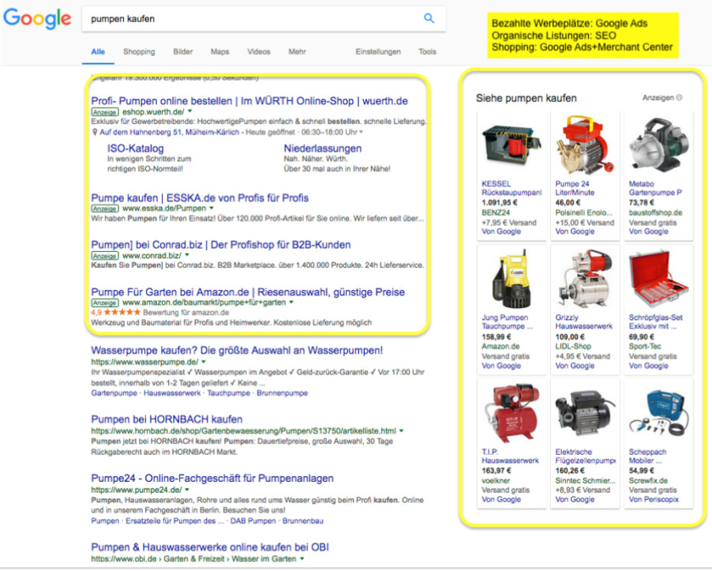This screenshot has height=571, width=712.
Task: Expand dropdown arrow next to amazon.de/baumarkt URL
Action: click(291, 302)
